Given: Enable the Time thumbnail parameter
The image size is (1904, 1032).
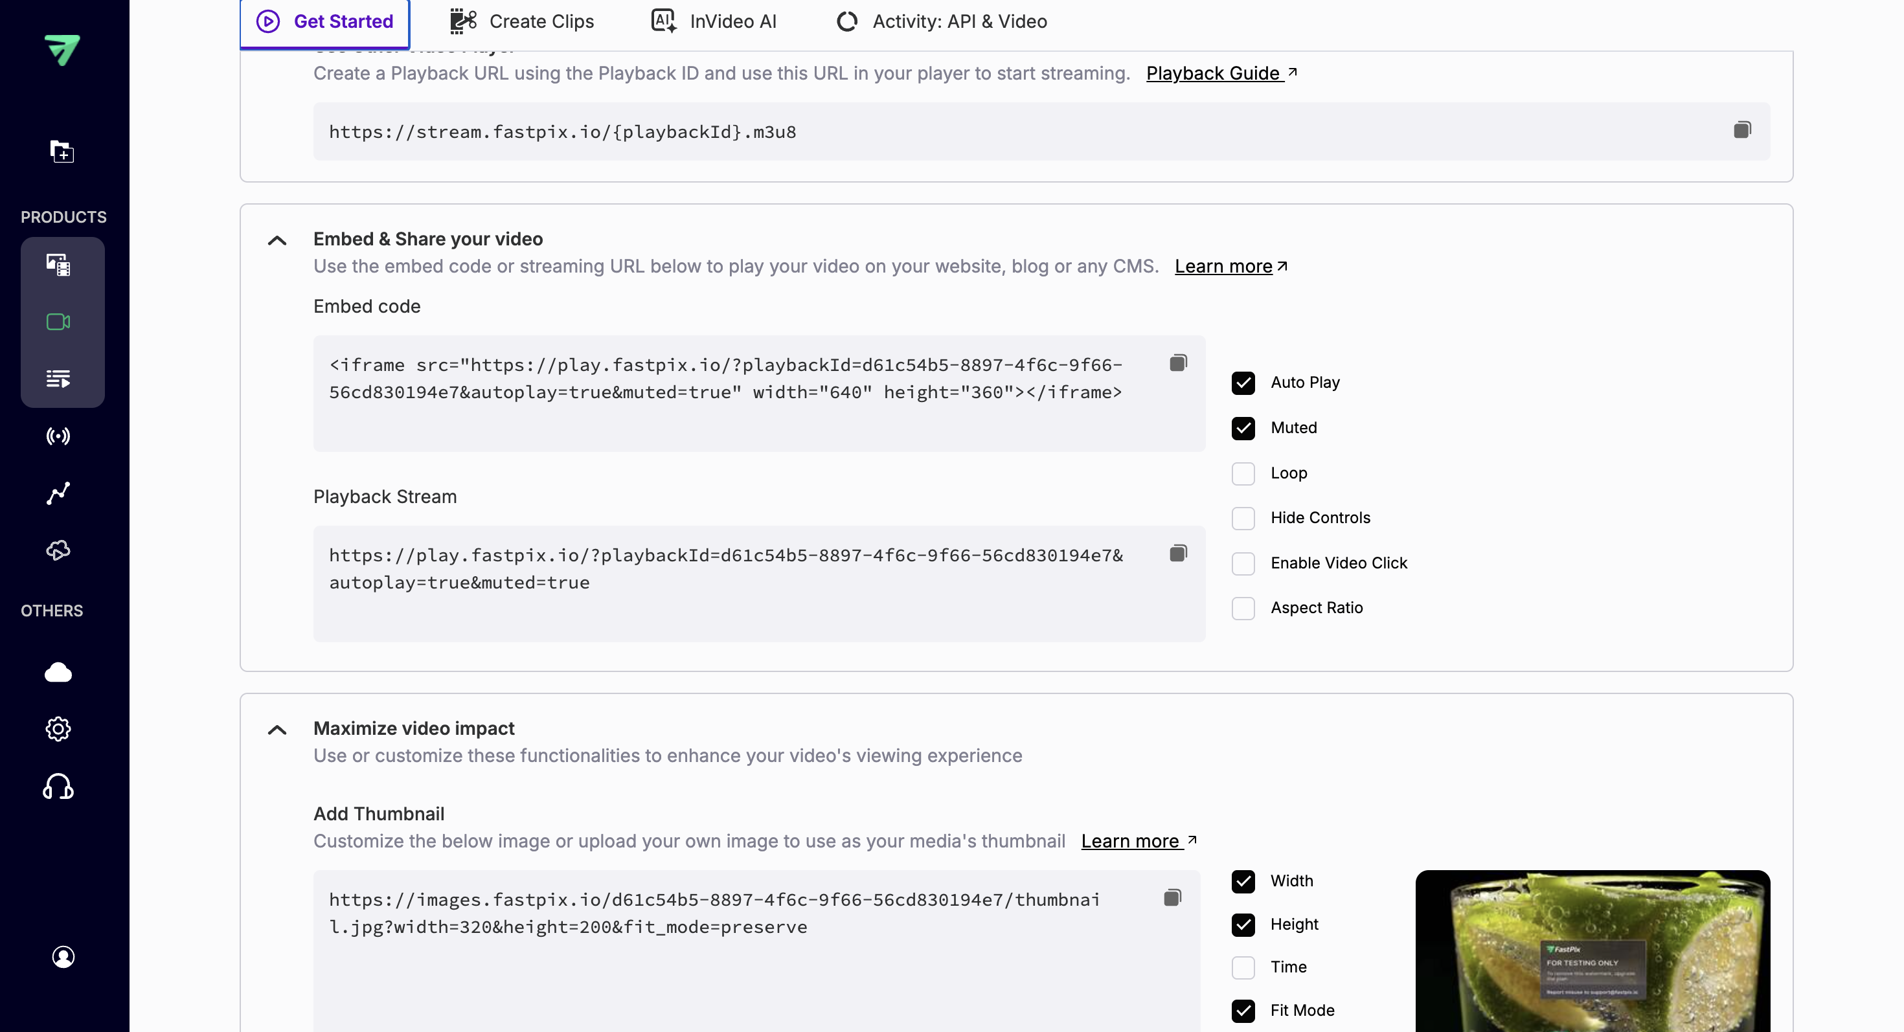Looking at the screenshot, I should click(x=1243, y=968).
